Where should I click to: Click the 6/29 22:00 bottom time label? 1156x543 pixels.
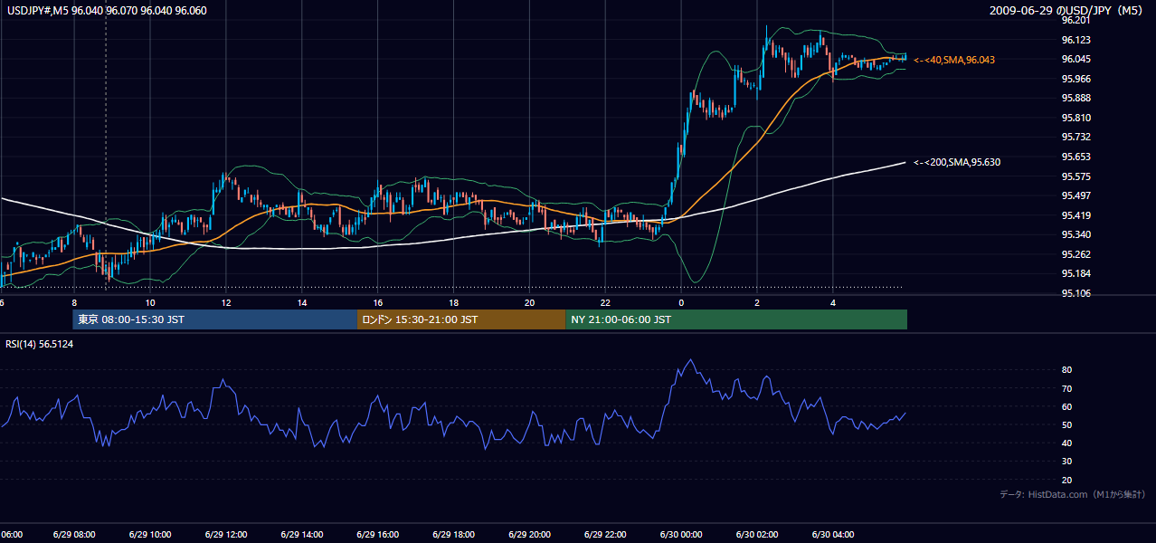[x=605, y=535]
